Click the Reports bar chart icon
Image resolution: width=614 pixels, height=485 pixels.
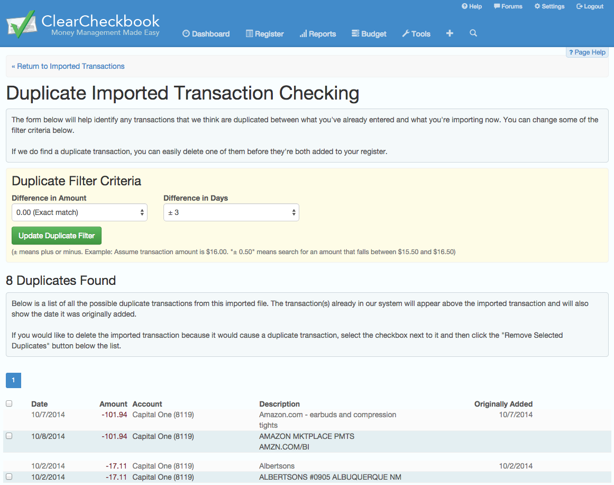coord(303,34)
